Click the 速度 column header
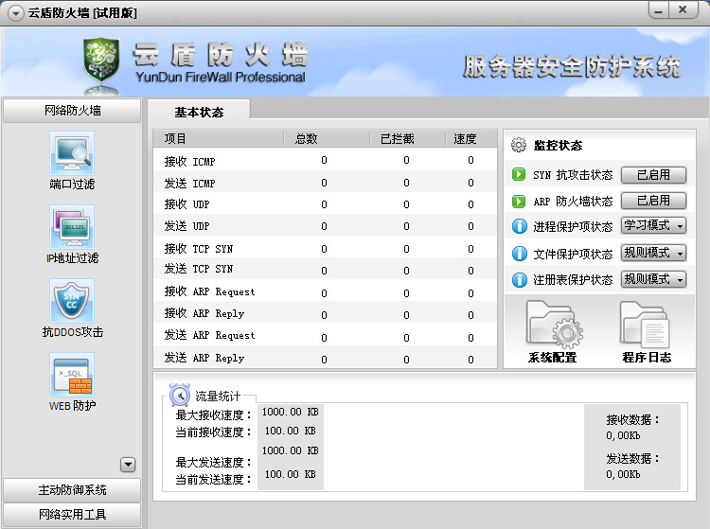 pos(470,138)
